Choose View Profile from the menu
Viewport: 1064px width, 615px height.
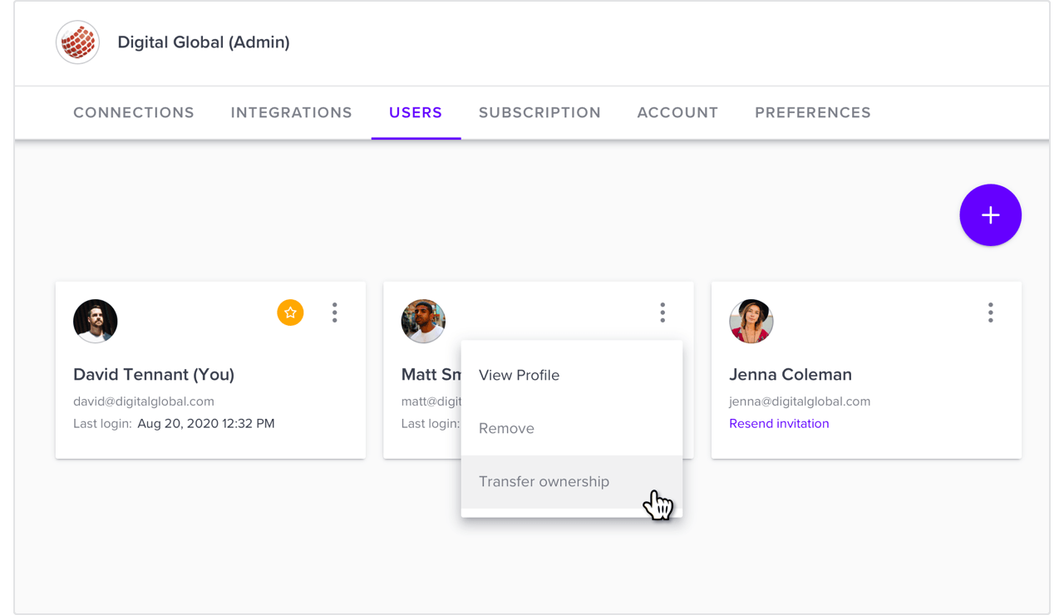[x=572, y=376]
